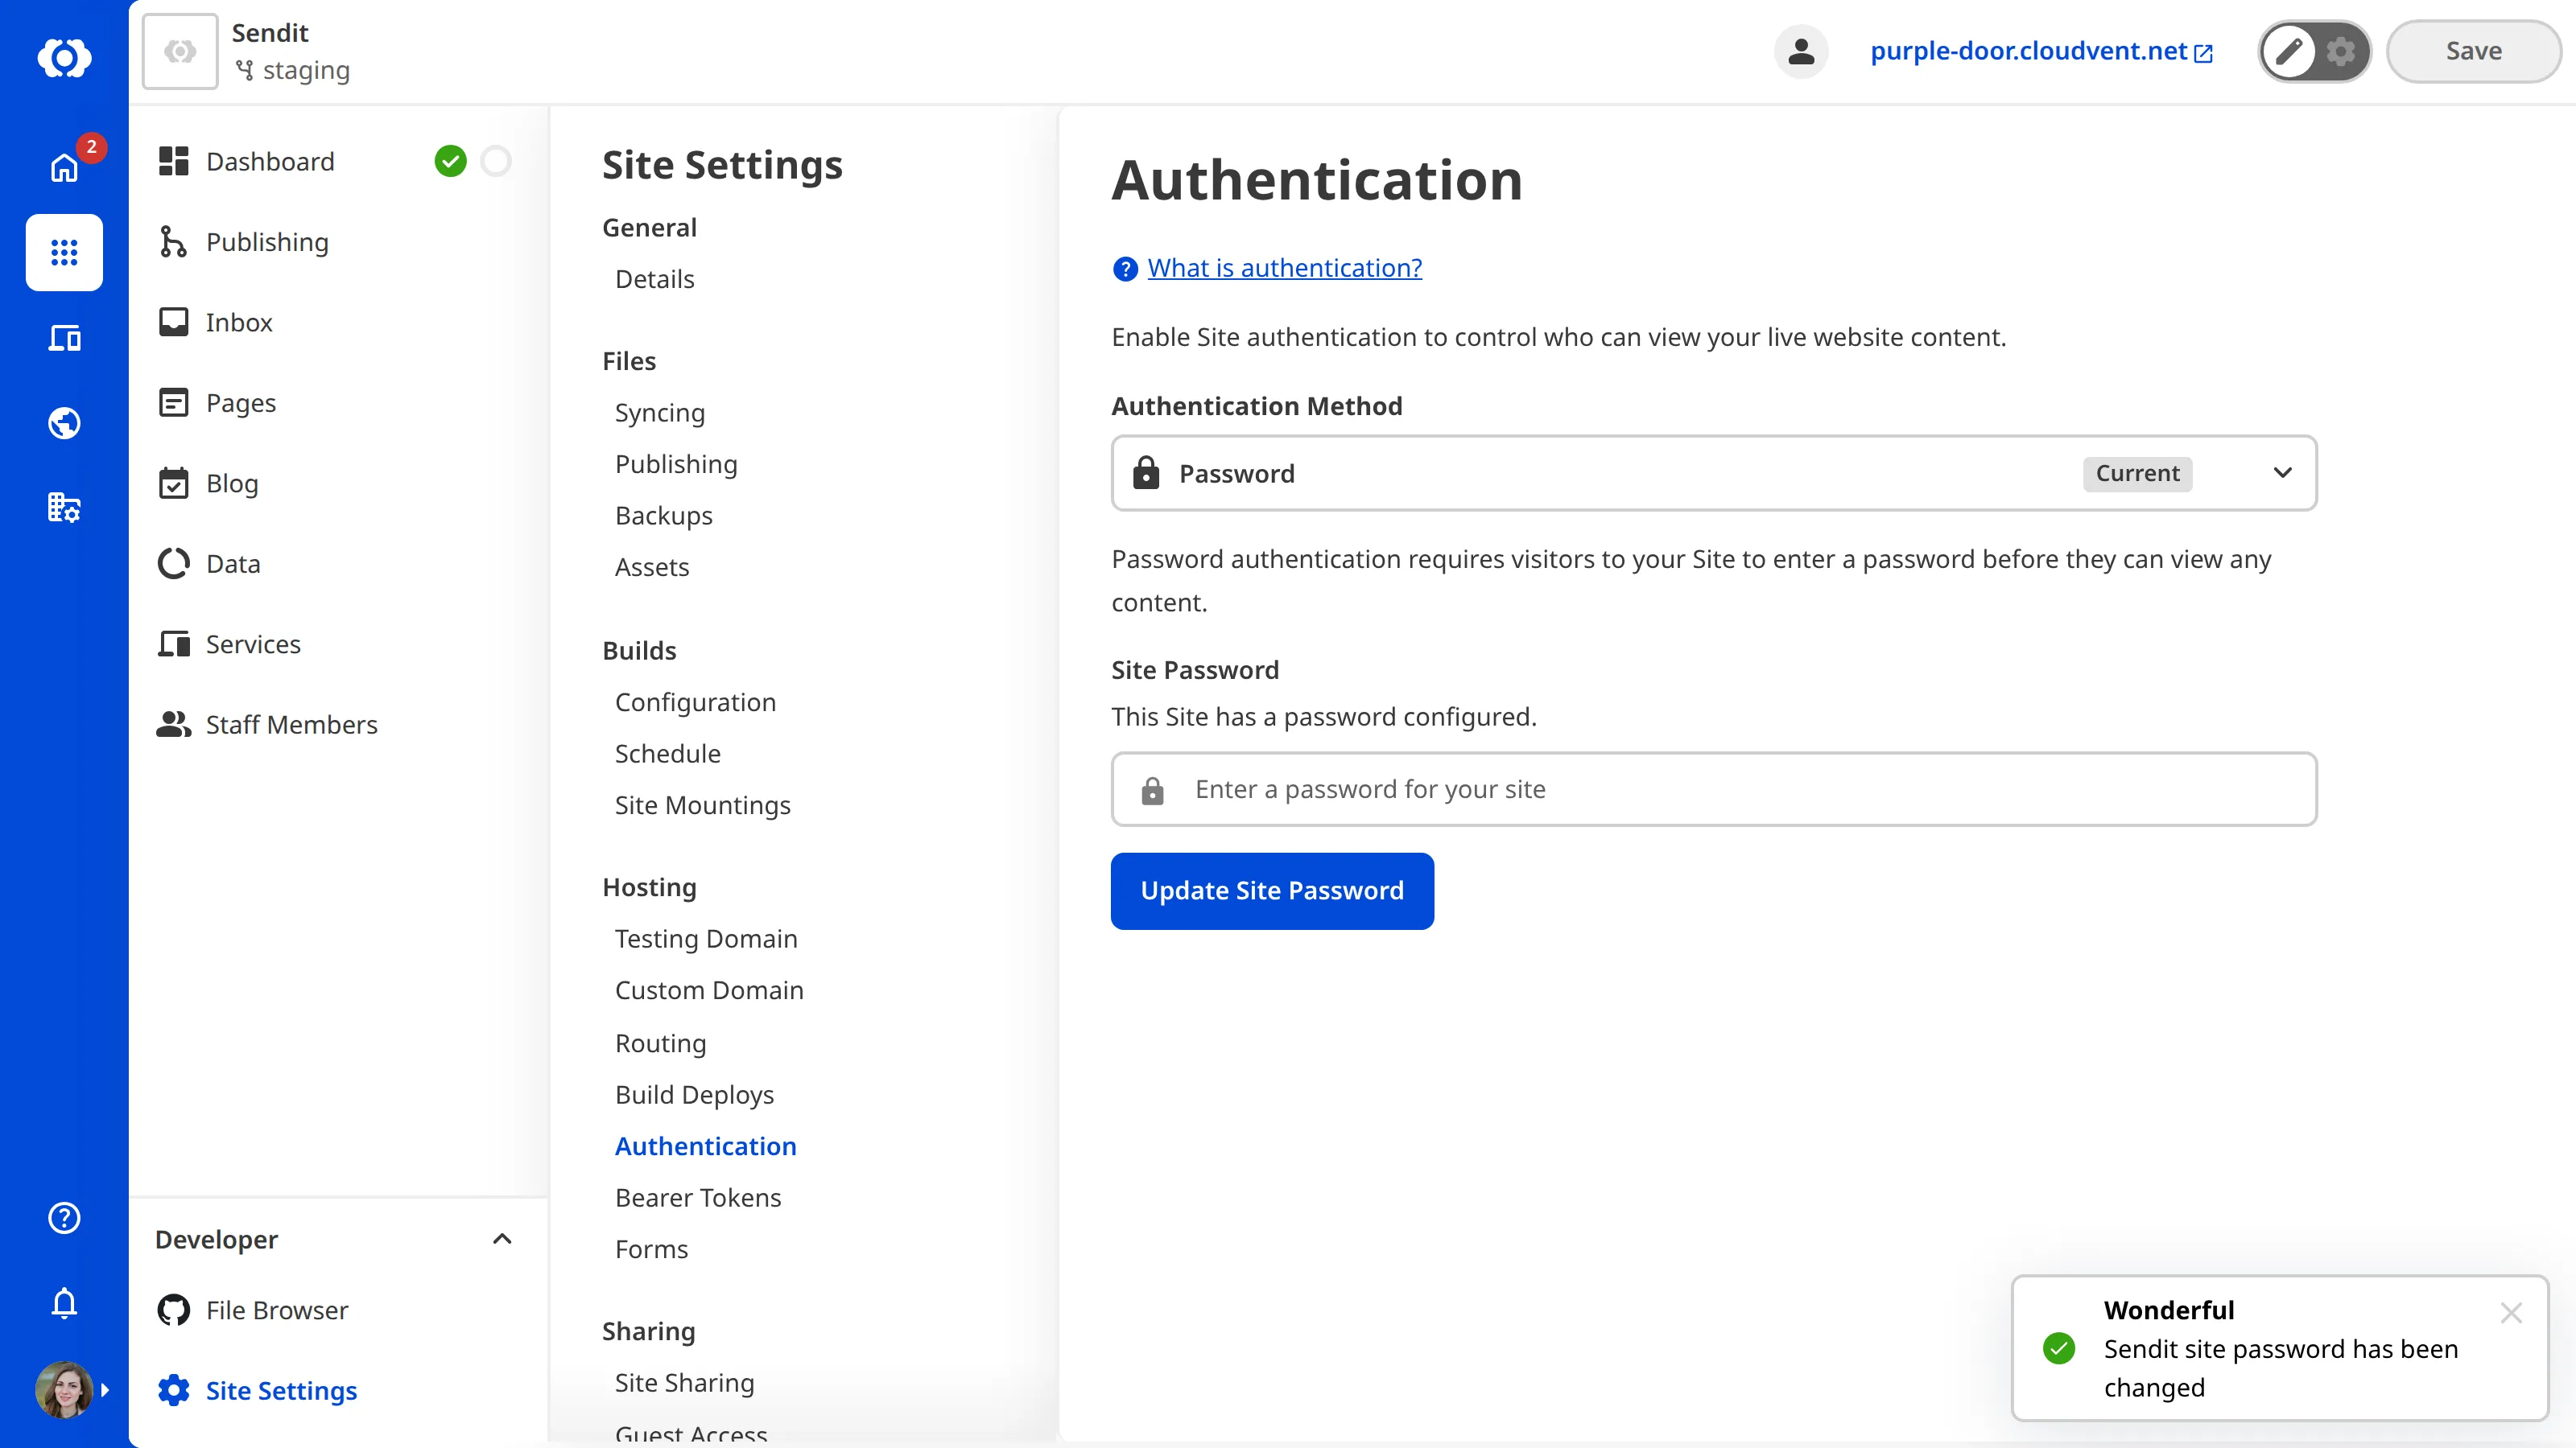Open the Authentication Method dropdown

pyautogui.click(x=1714, y=473)
